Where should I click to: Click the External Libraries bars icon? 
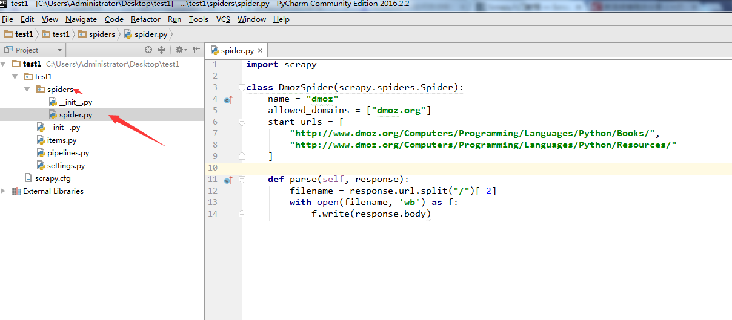point(16,191)
